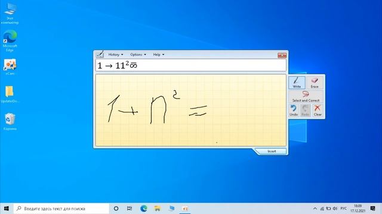Close the Math Input Panel window
This screenshot has height=214, width=382.
pyautogui.click(x=282, y=55)
